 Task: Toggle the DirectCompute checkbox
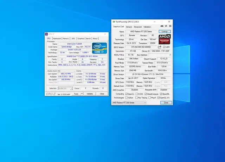tap(146, 94)
